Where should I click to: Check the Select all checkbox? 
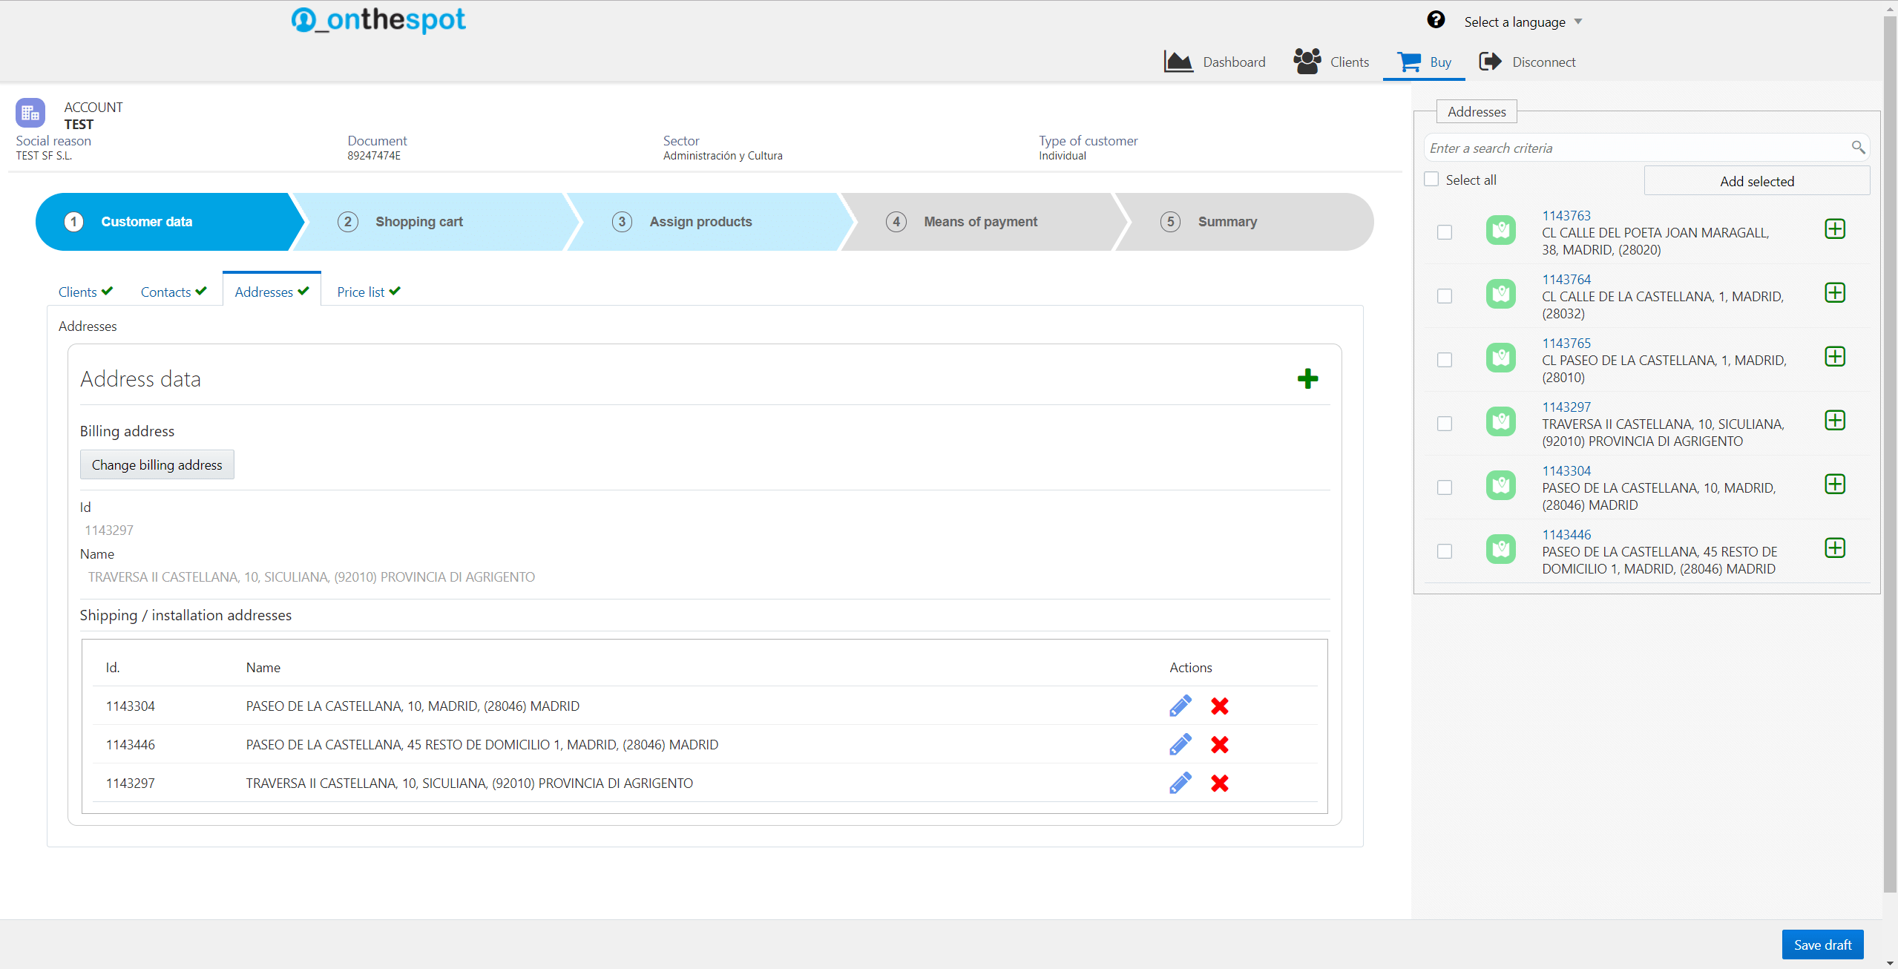click(1431, 180)
